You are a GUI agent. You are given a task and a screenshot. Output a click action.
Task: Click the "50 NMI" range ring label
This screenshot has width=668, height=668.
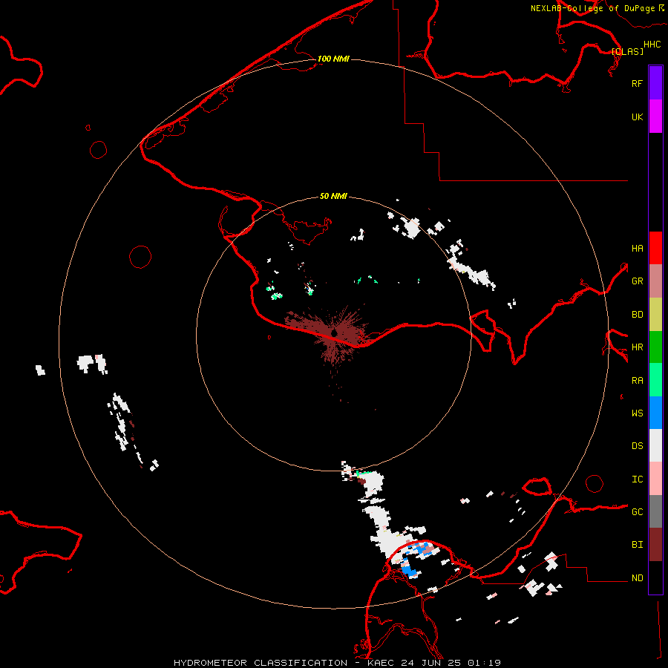pyautogui.click(x=333, y=197)
